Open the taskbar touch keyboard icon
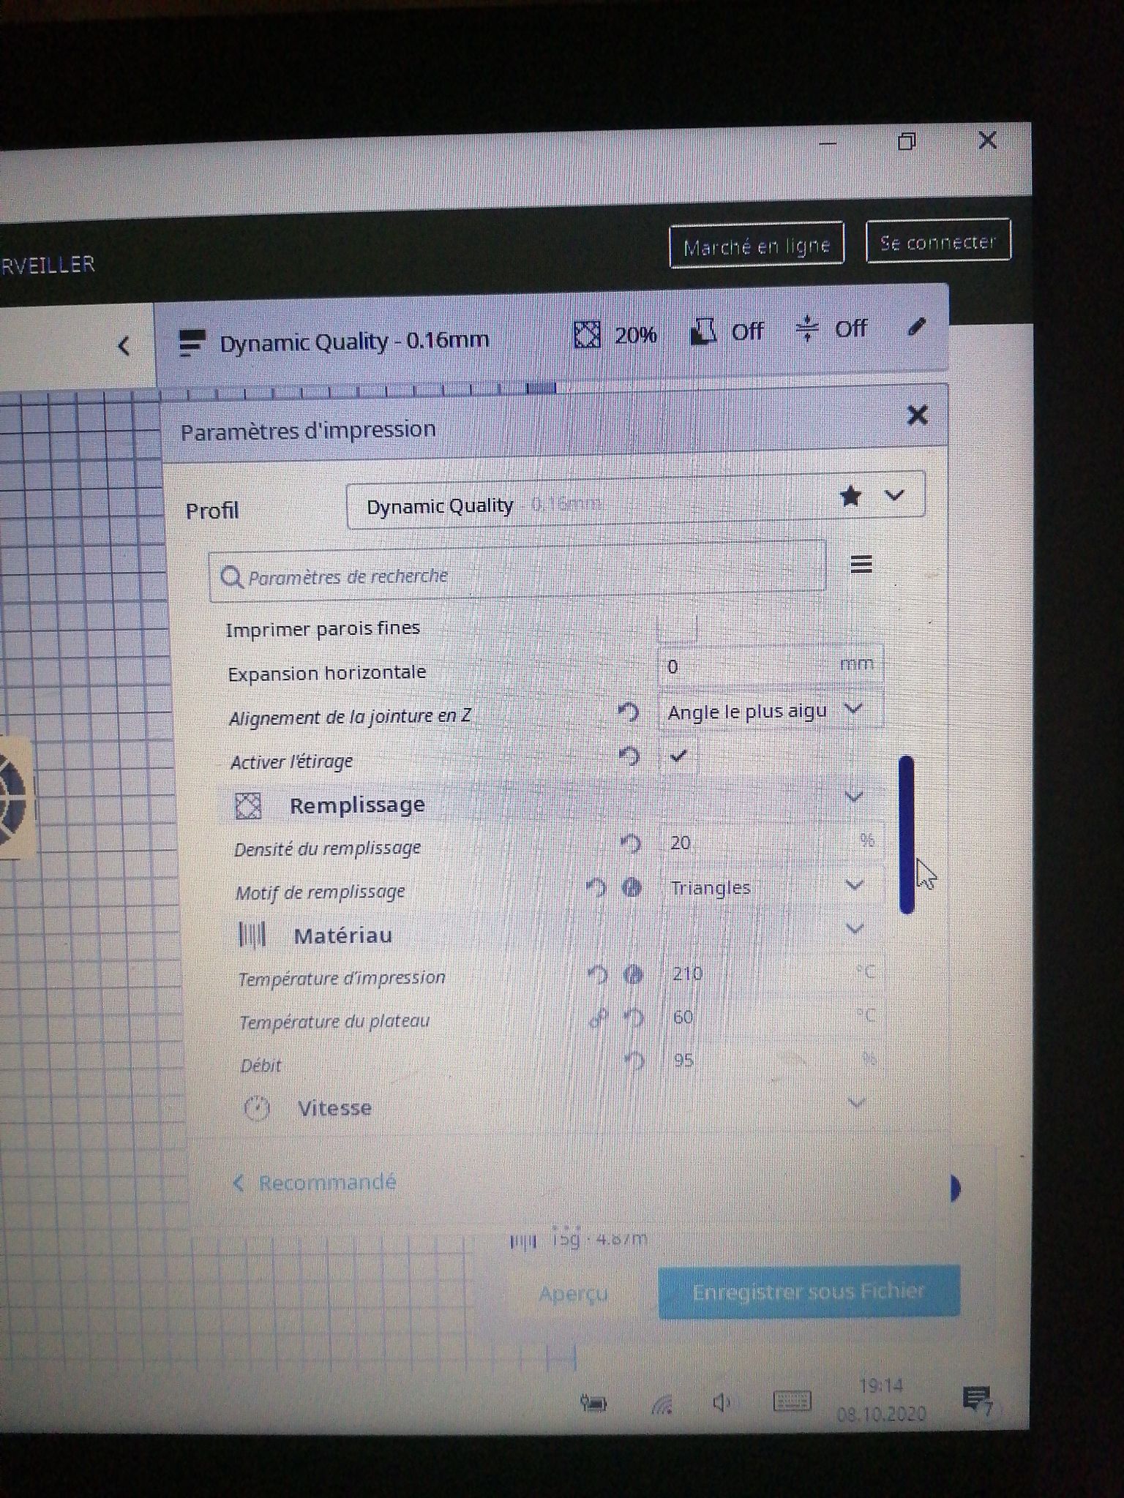The image size is (1124, 1498). coord(792,1401)
